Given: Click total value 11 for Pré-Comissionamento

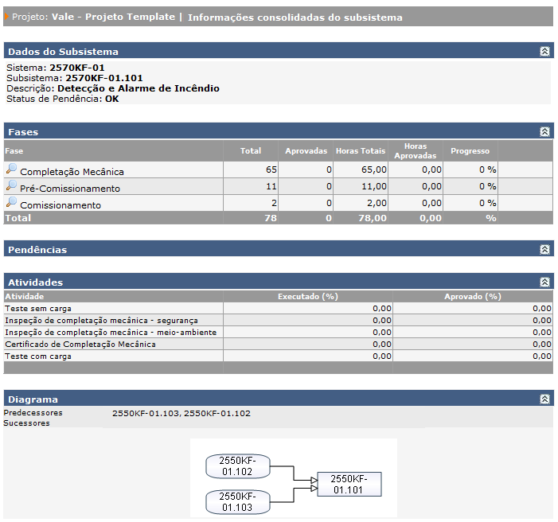Looking at the screenshot, I should (x=271, y=186).
